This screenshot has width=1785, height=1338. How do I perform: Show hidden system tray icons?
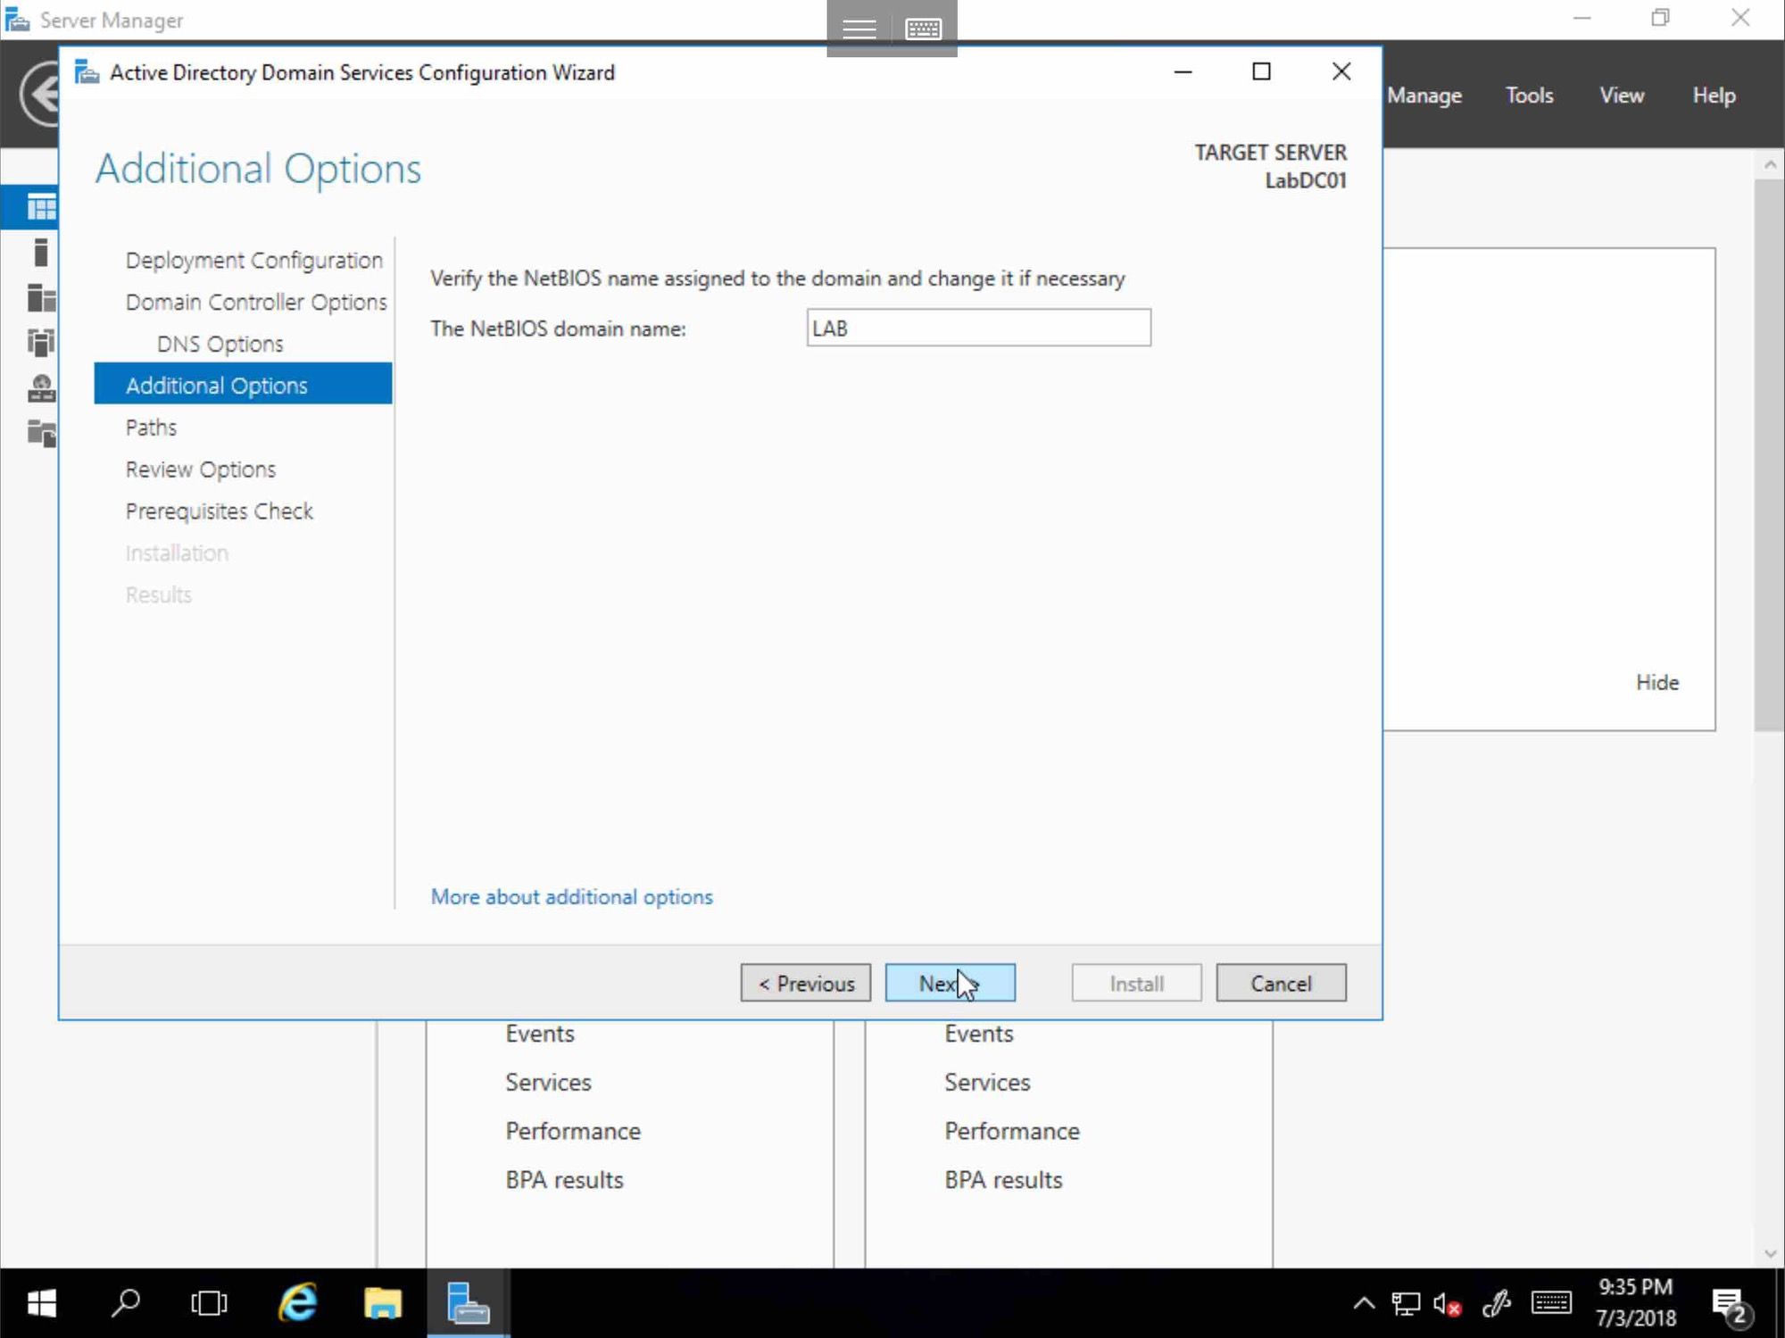[1364, 1303]
